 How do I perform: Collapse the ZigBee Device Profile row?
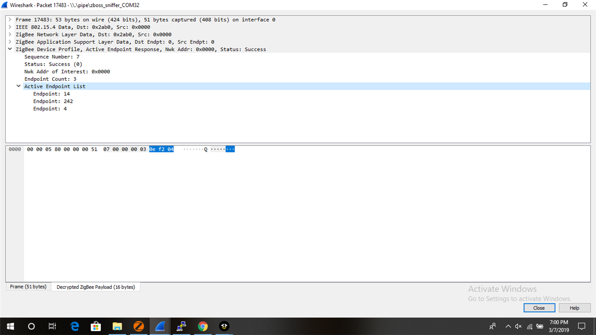tap(10, 49)
